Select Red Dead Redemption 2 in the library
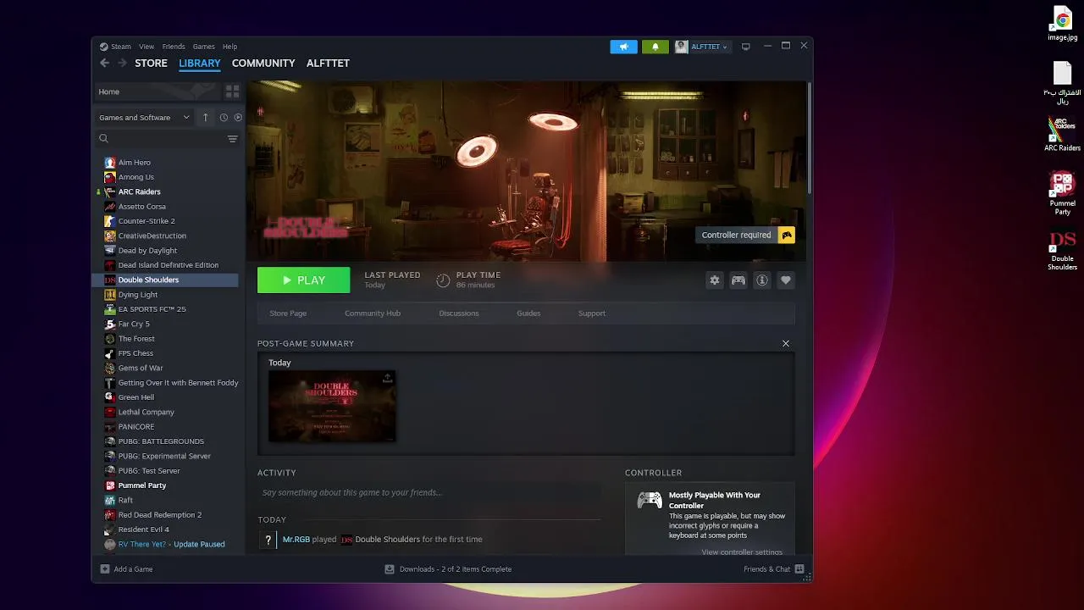Viewport: 1084px width, 610px height. point(160,515)
